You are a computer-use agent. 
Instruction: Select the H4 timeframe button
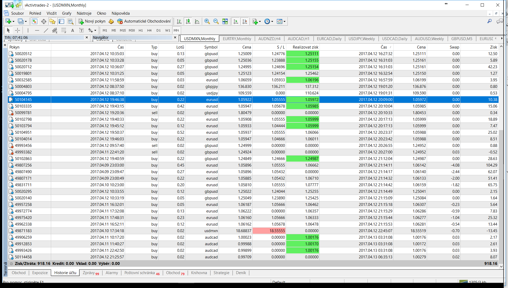tap(149, 30)
